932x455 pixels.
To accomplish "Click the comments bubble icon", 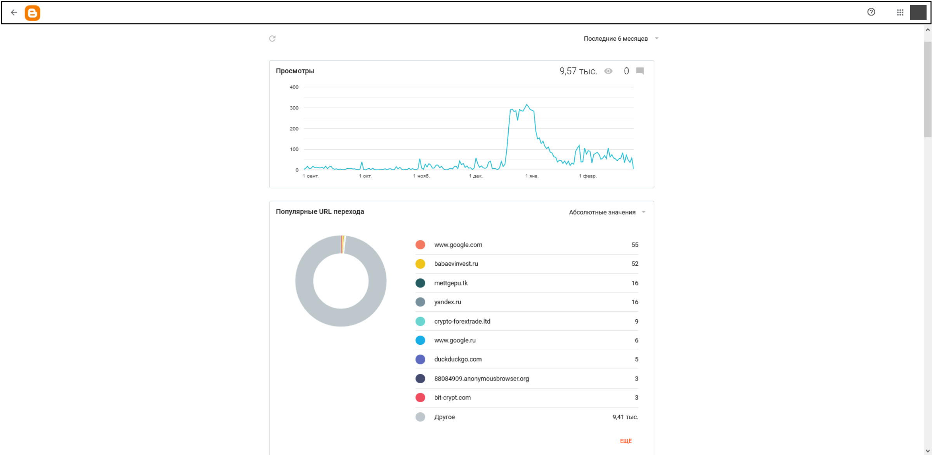I will (640, 71).
